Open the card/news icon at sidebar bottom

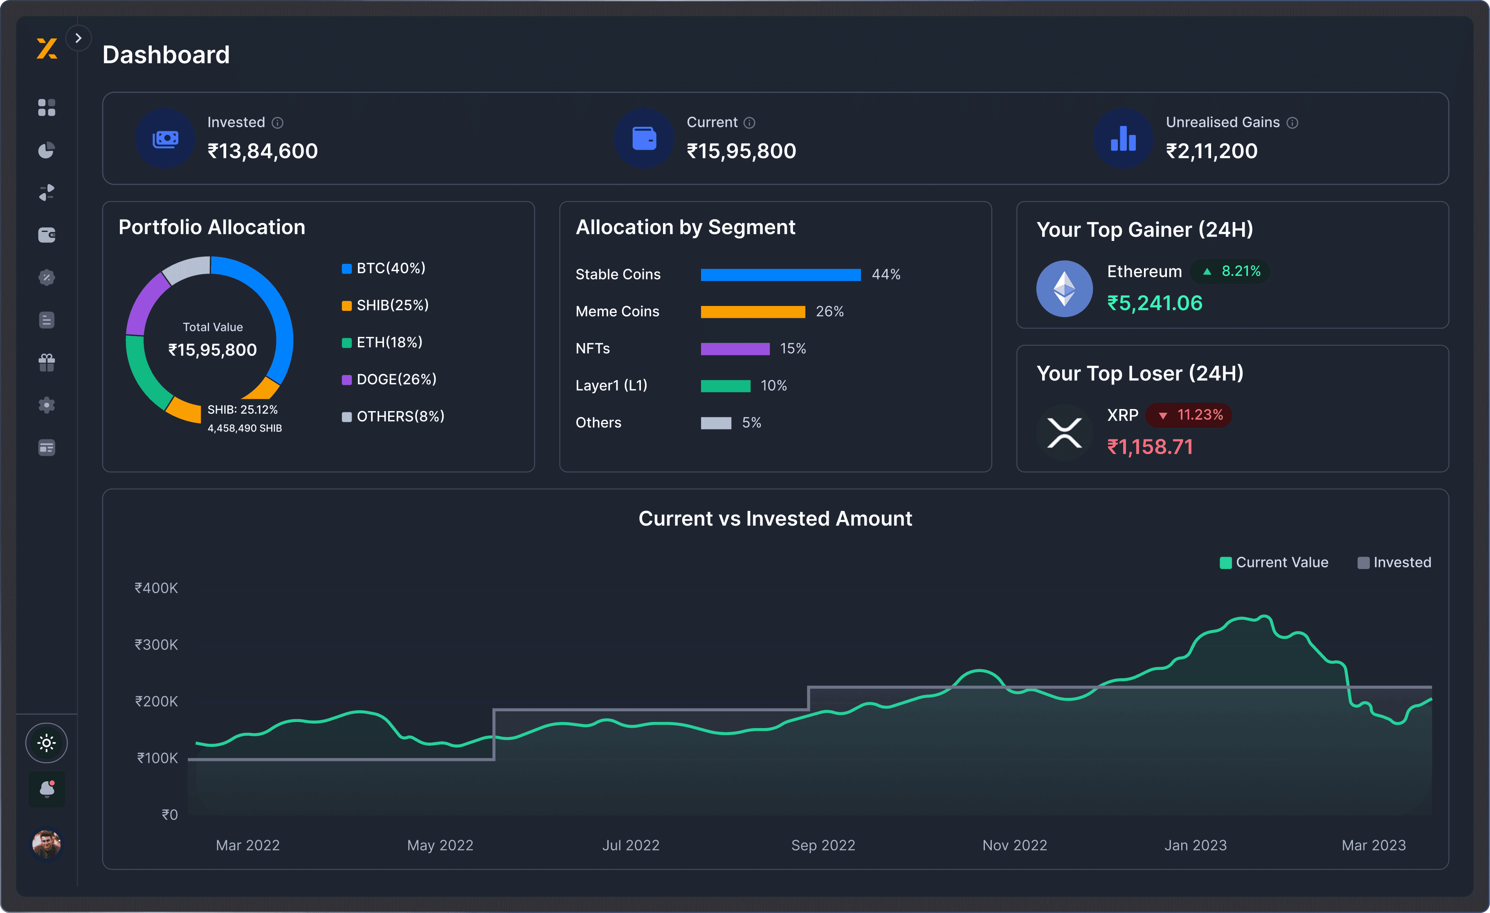(47, 448)
